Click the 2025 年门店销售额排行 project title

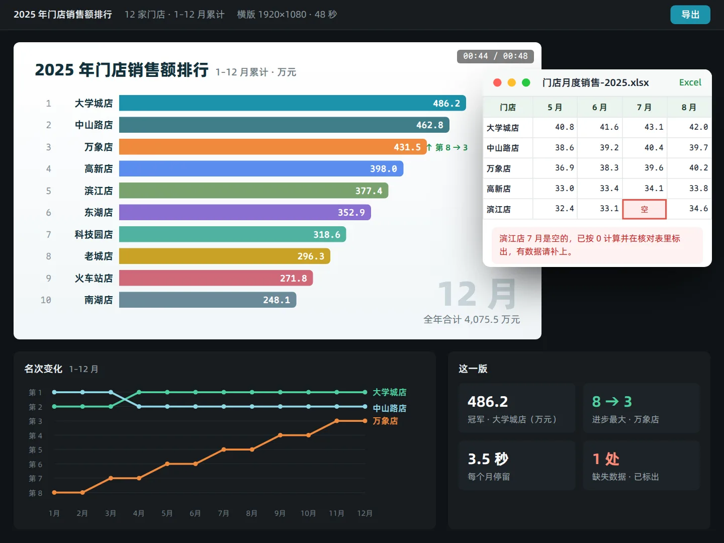(x=63, y=15)
